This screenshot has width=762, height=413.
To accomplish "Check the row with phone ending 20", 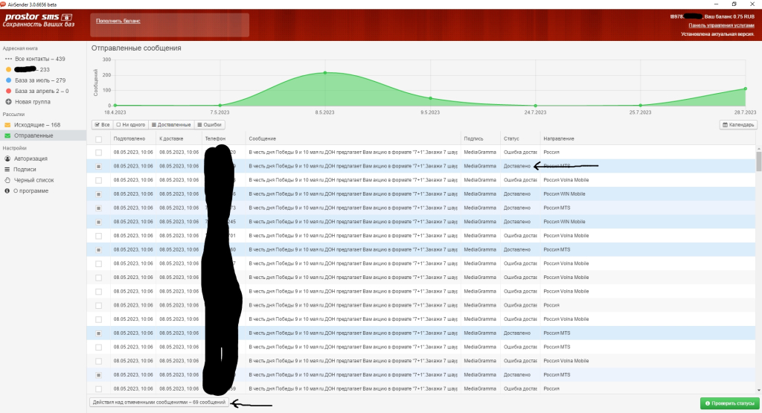I will tap(99, 153).
